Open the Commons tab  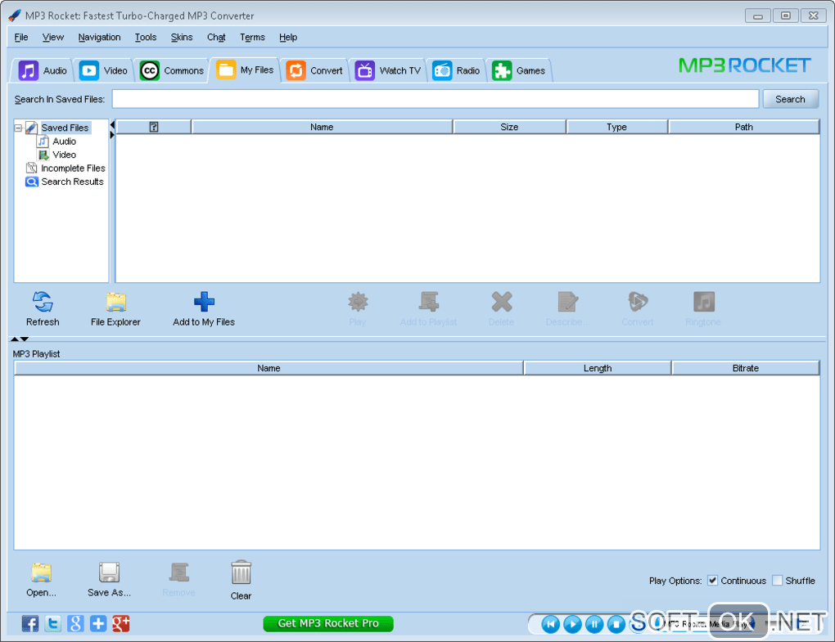[171, 70]
